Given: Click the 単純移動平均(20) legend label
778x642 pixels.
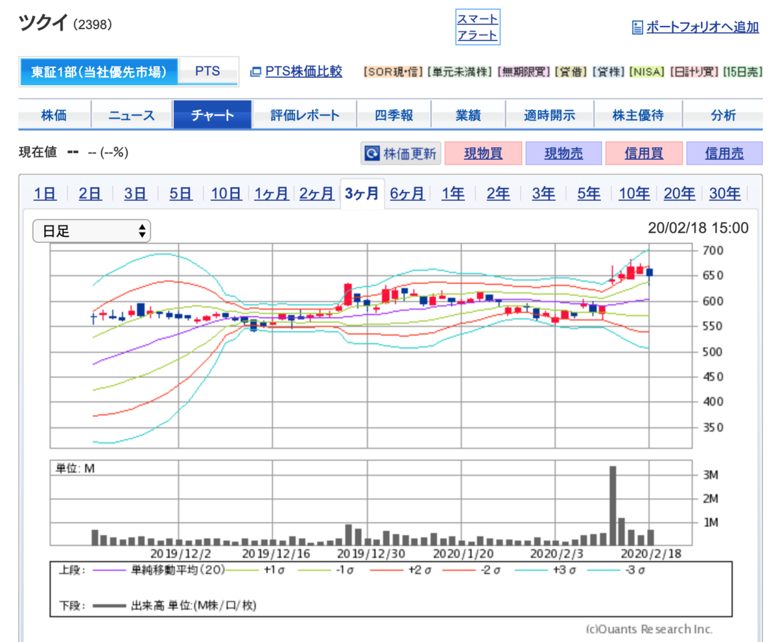Looking at the screenshot, I should click(178, 569).
